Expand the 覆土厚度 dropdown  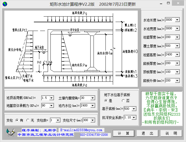[x=177, y=46]
